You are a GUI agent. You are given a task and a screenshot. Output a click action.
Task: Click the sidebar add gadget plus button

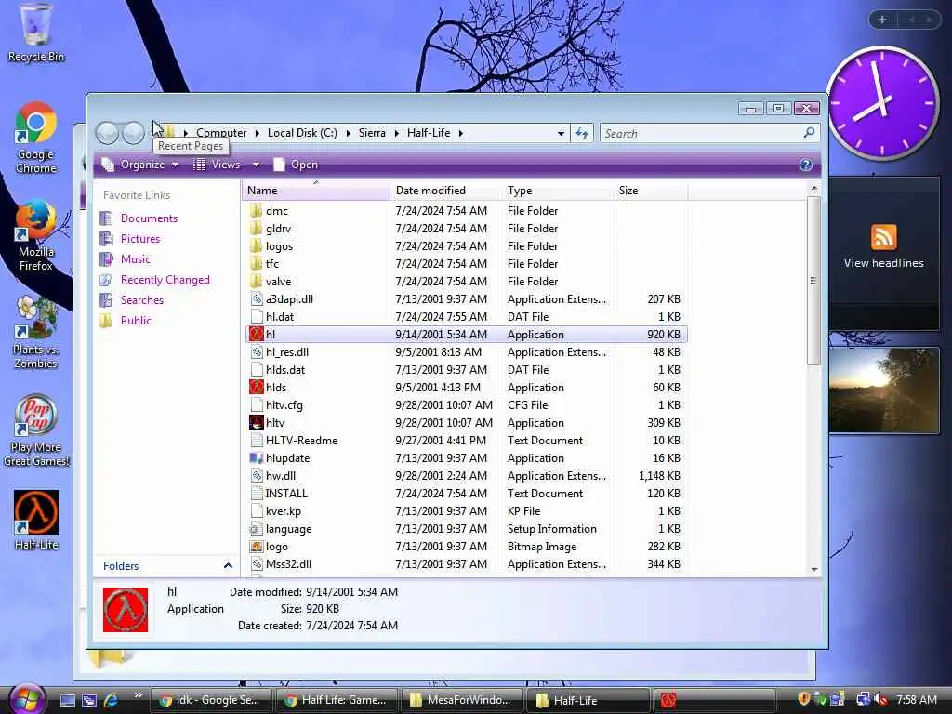tap(882, 20)
